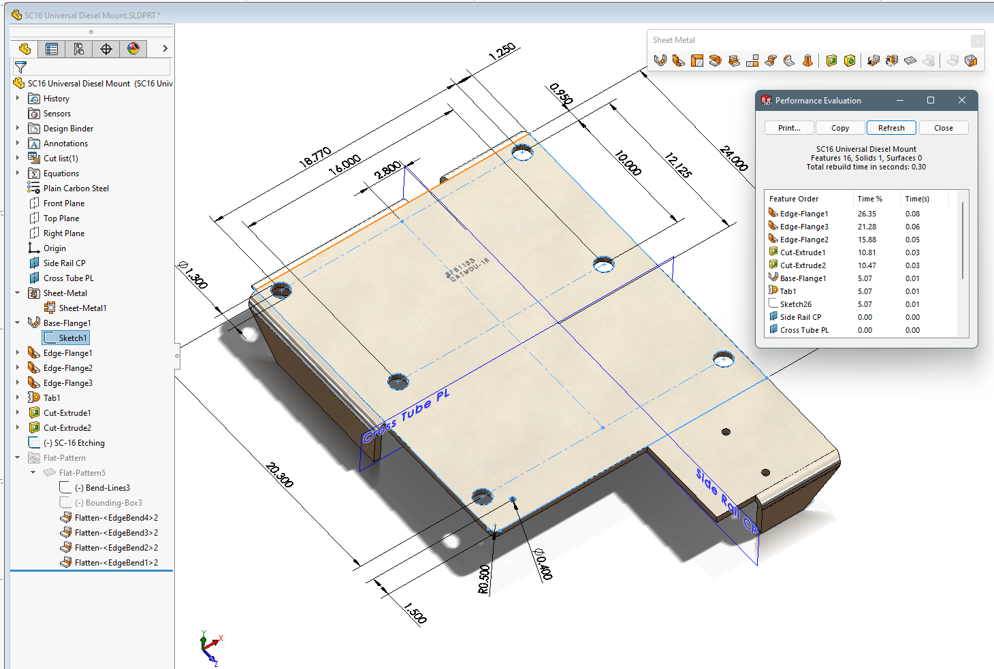Select (-) Bend-Lines3 sketch
This screenshot has height=669, width=994.
(x=102, y=488)
